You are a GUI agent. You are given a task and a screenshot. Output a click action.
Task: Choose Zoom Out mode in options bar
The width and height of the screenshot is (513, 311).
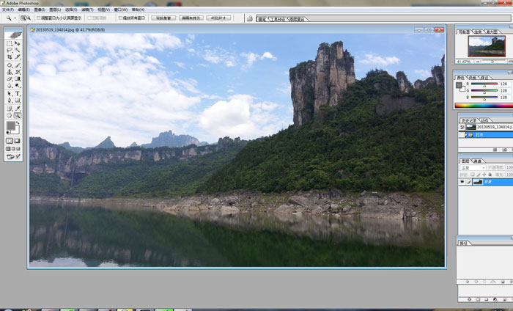pyautogui.click(x=29, y=18)
